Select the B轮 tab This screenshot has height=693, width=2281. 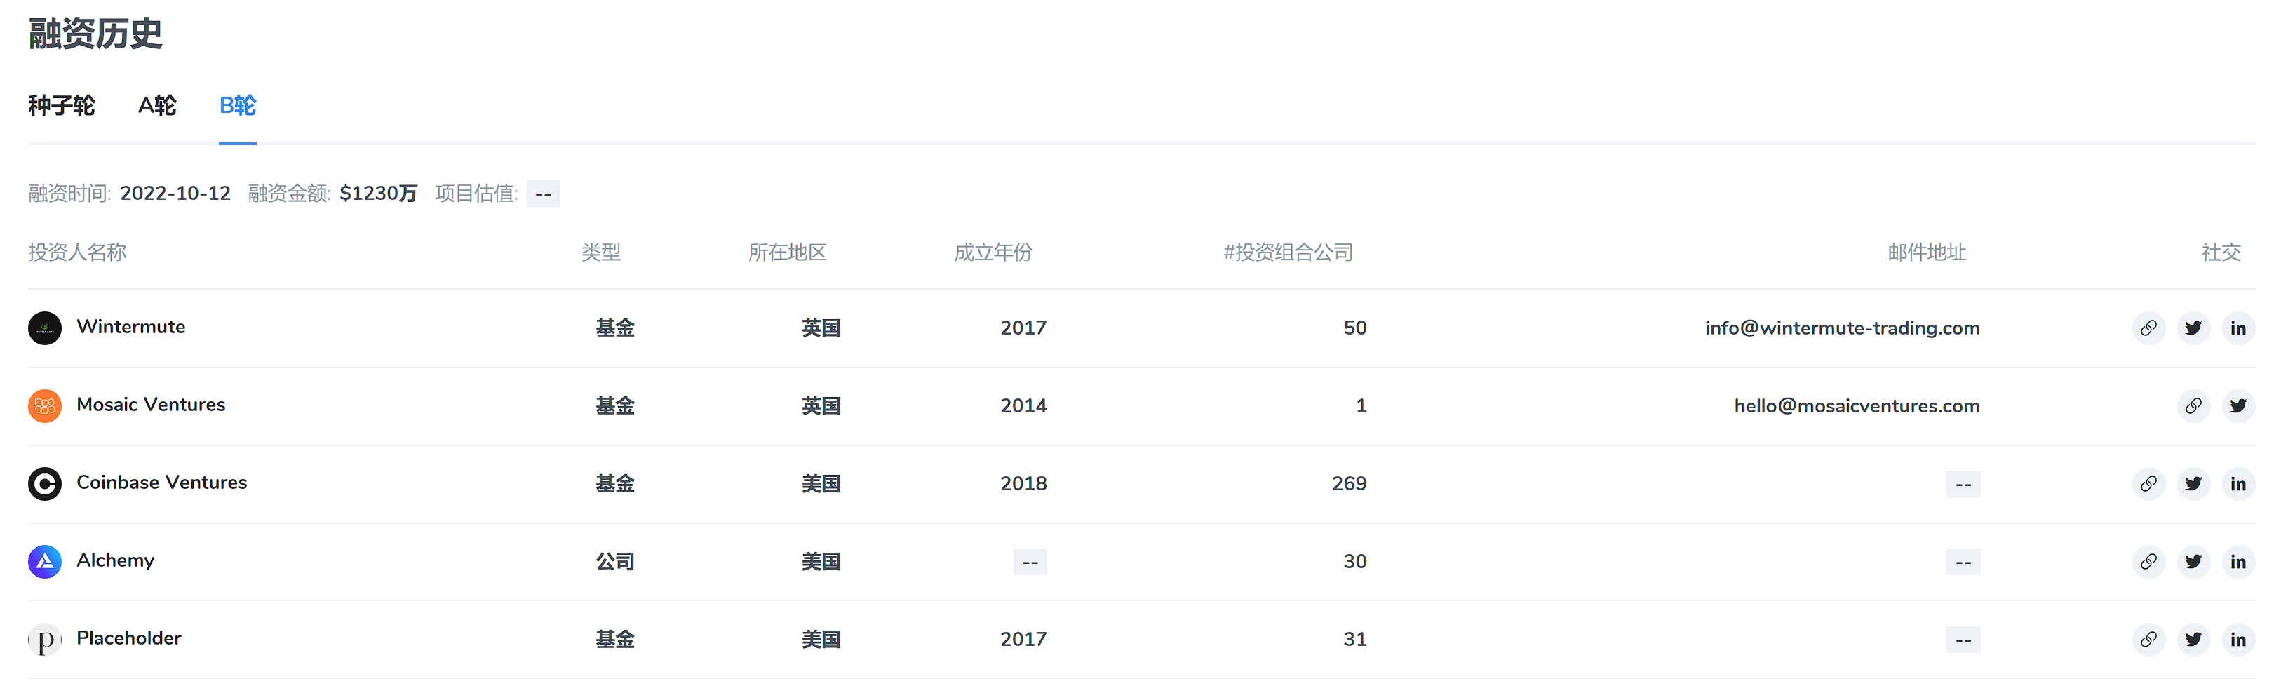(237, 106)
